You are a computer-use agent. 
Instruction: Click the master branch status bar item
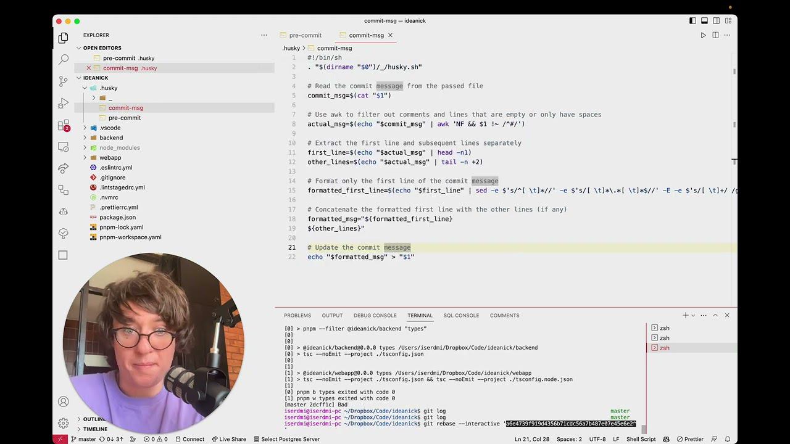[x=83, y=439]
